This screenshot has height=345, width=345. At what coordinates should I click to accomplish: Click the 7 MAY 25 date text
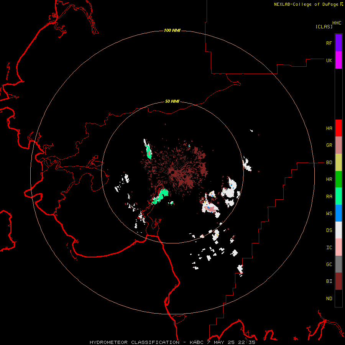[221, 342]
